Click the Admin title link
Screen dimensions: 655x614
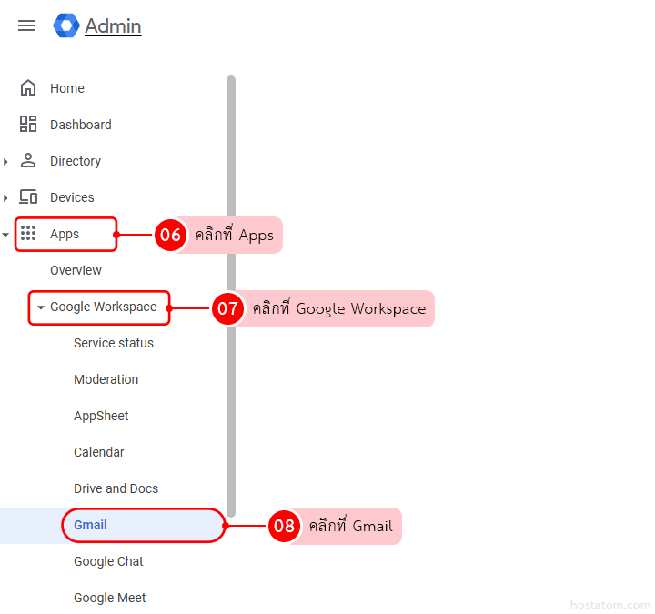(x=113, y=26)
